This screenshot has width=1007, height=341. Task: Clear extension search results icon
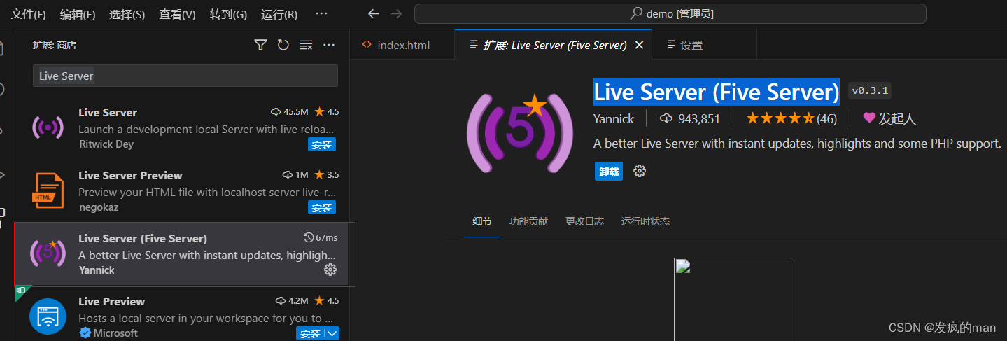[x=306, y=45]
